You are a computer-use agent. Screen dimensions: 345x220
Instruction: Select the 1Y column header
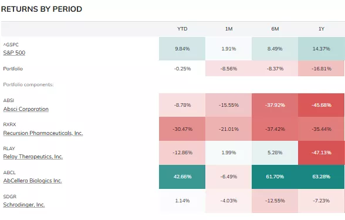[322, 29]
